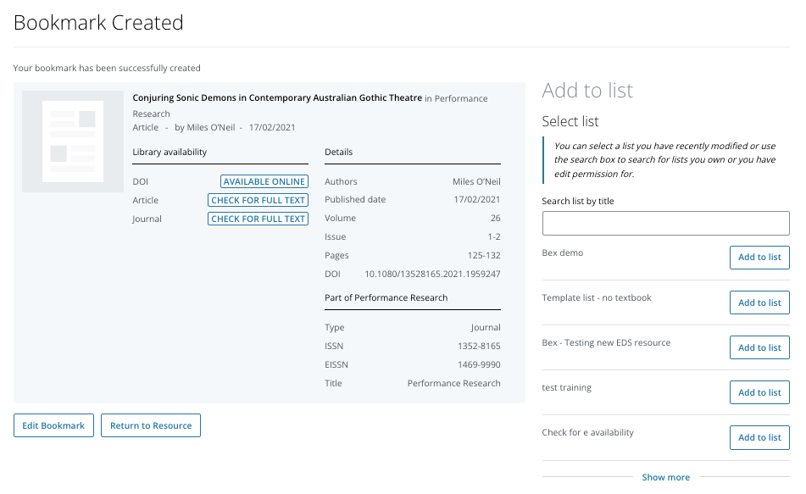
Task: Add bookmark to Bex demo list
Action: 759,257
